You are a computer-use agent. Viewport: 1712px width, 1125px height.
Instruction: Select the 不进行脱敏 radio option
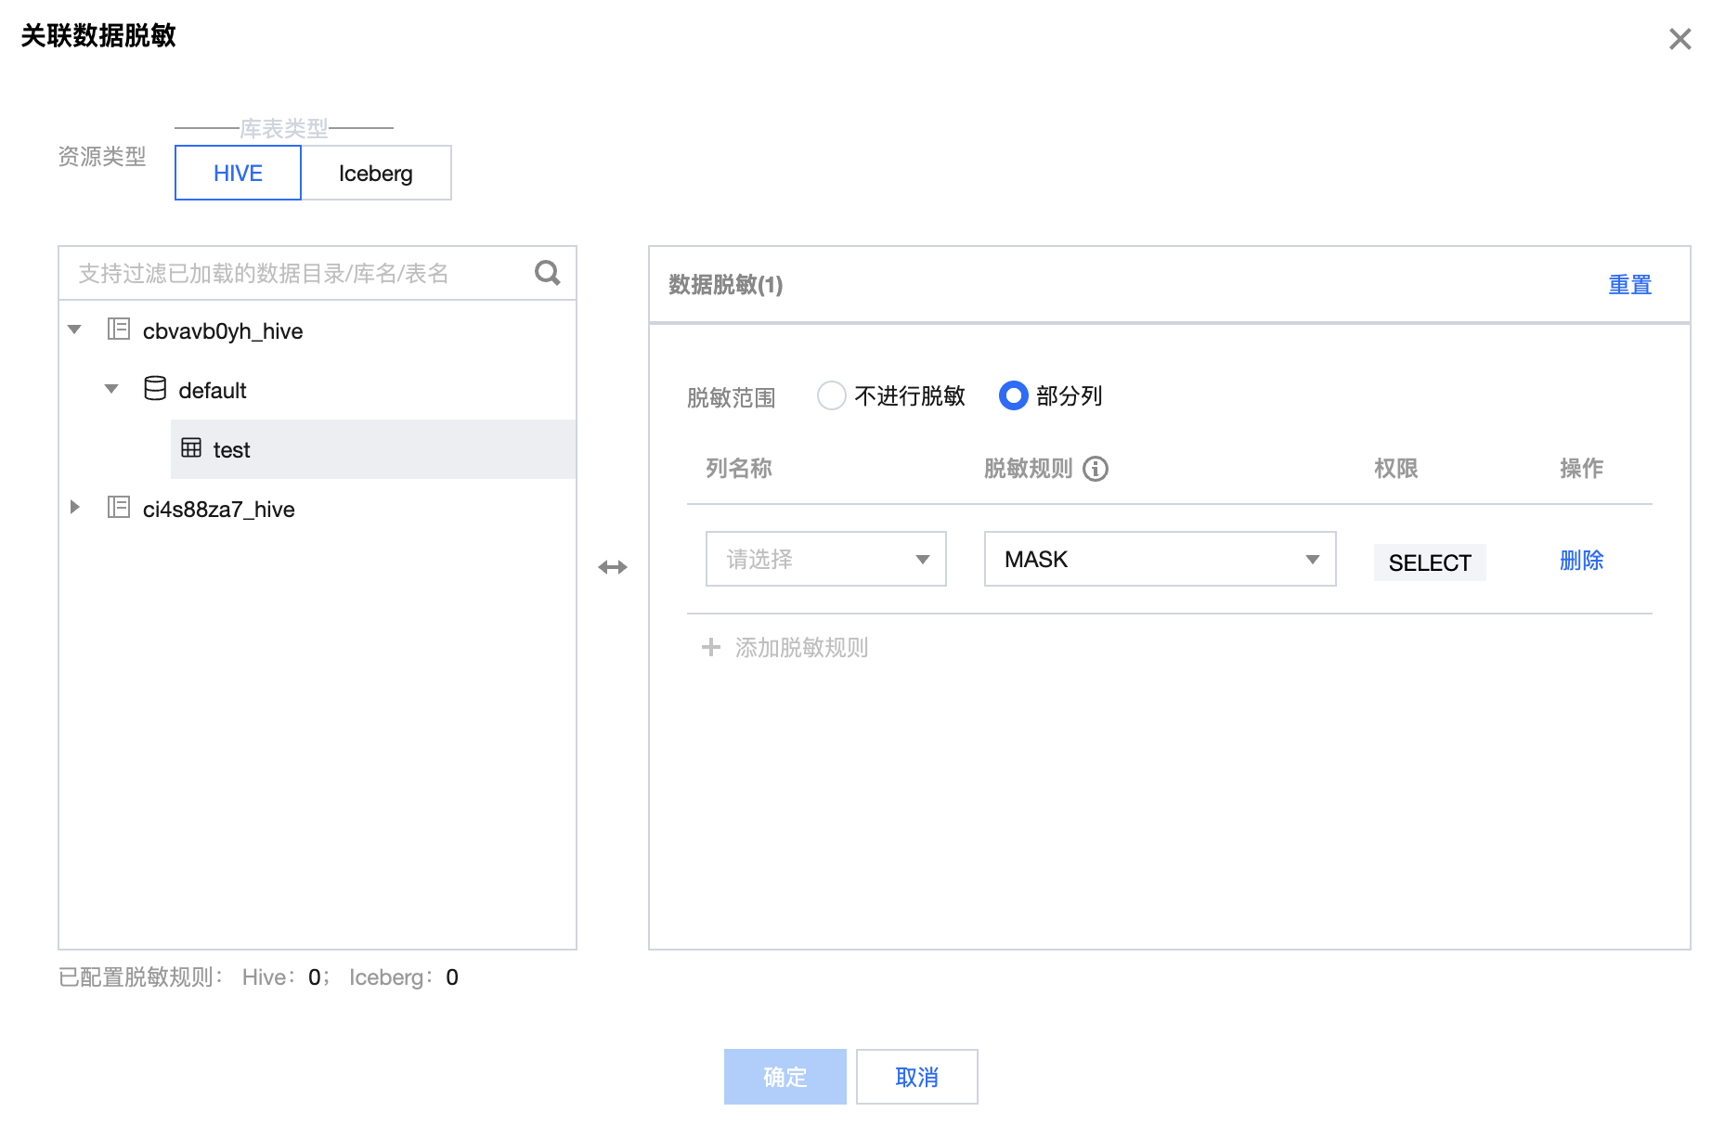(831, 395)
